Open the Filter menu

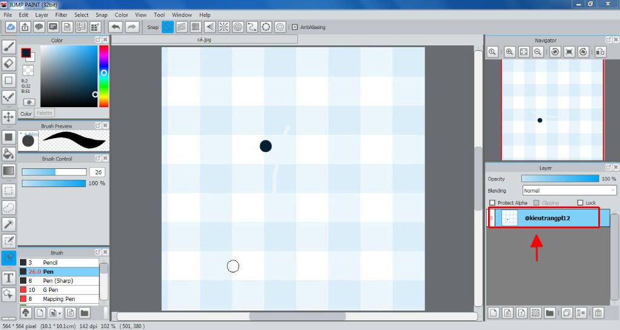[61, 15]
